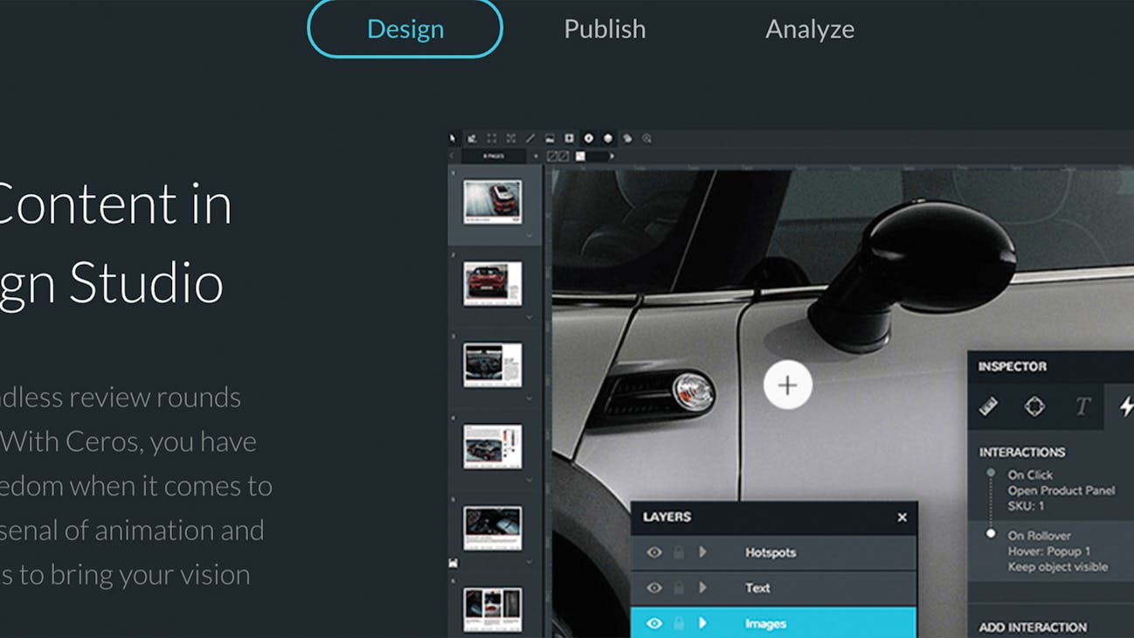The image size is (1134, 638).
Task: Switch to the Publish tab
Action: (x=605, y=29)
